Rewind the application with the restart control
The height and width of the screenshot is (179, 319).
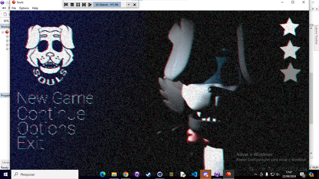click(66, 5)
